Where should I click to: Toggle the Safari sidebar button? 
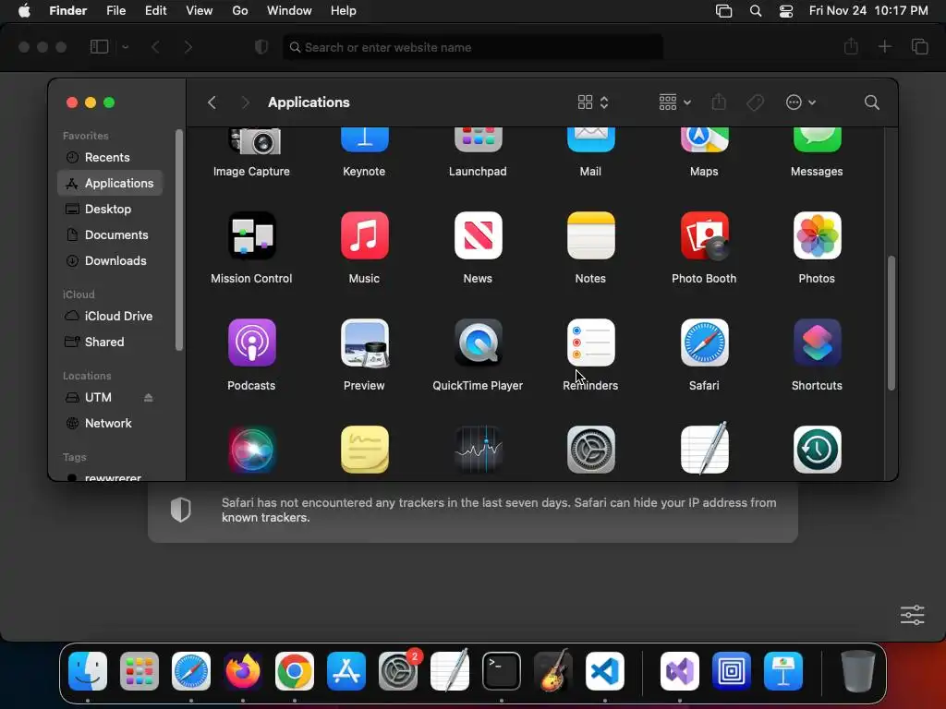pos(99,47)
